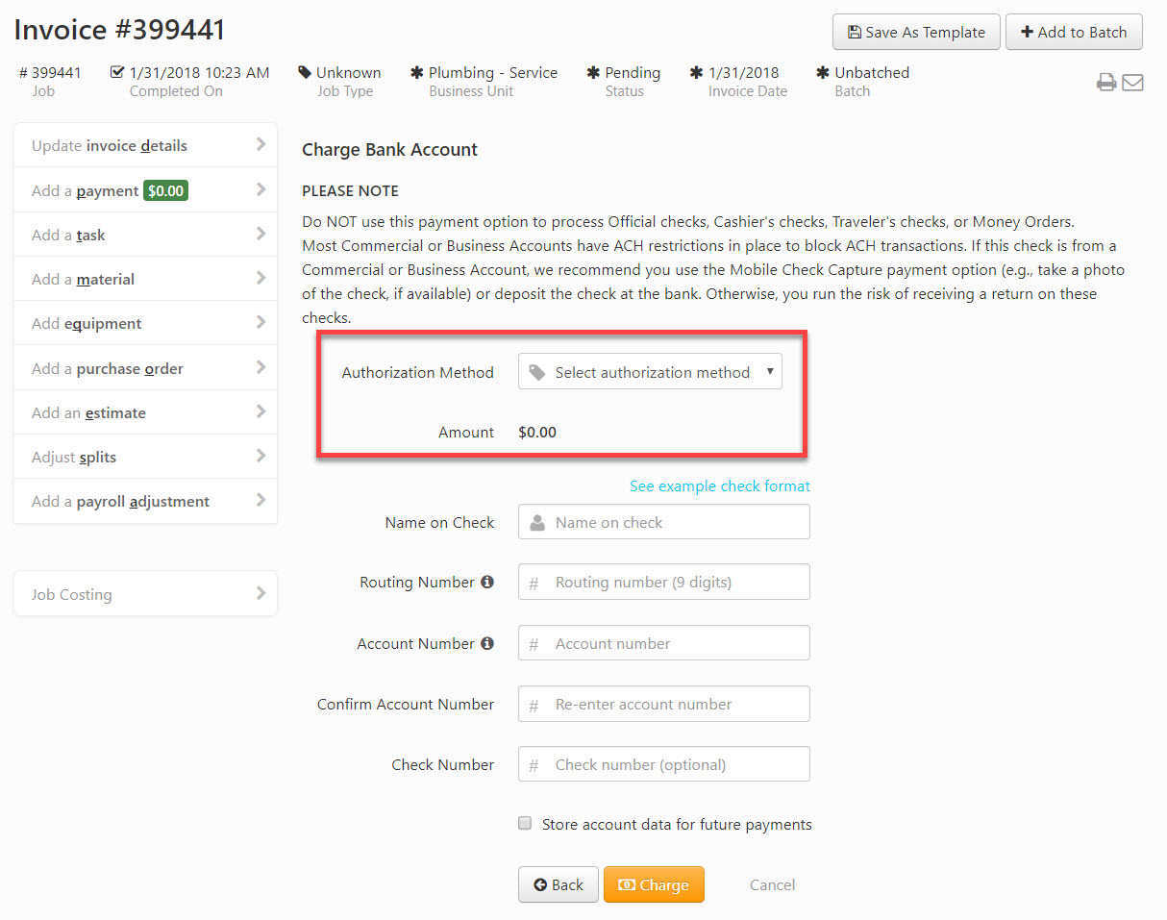Click the info icon beside Account Number
Viewport: 1167px width, 920px height.
(485, 642)
